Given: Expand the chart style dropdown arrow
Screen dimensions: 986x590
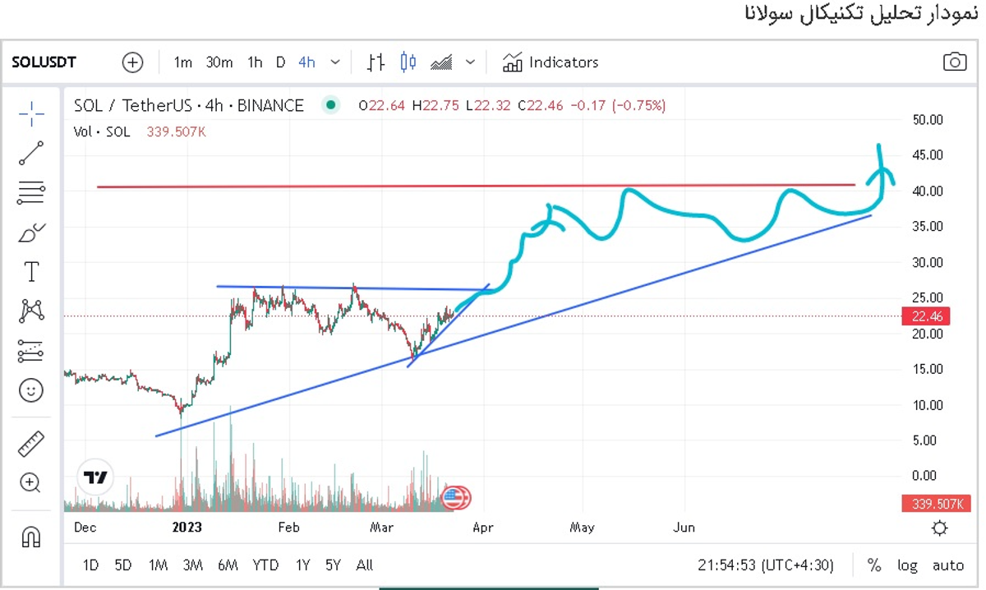Looking at the screenshot, I should pyautogui.click(x=470, y=62).
